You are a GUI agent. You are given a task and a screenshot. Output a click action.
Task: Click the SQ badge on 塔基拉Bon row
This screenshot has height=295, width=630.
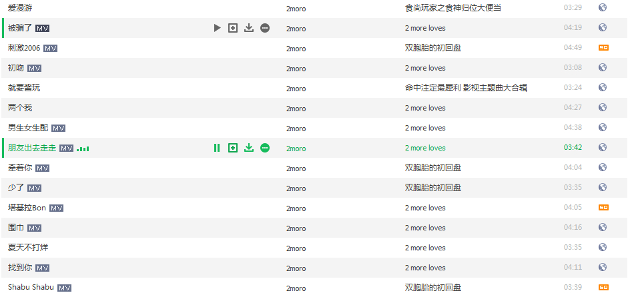click(x=603, y=208)
